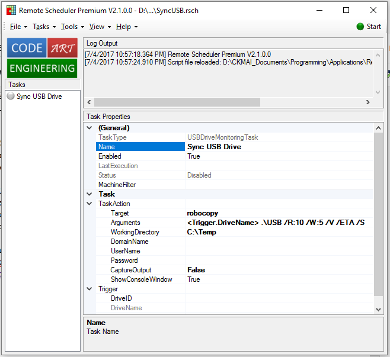
Task: Click the green Start button
Action: [369, 27]
